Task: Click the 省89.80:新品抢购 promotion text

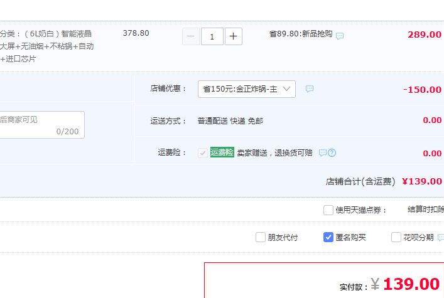Action: (x=301, y=34)
